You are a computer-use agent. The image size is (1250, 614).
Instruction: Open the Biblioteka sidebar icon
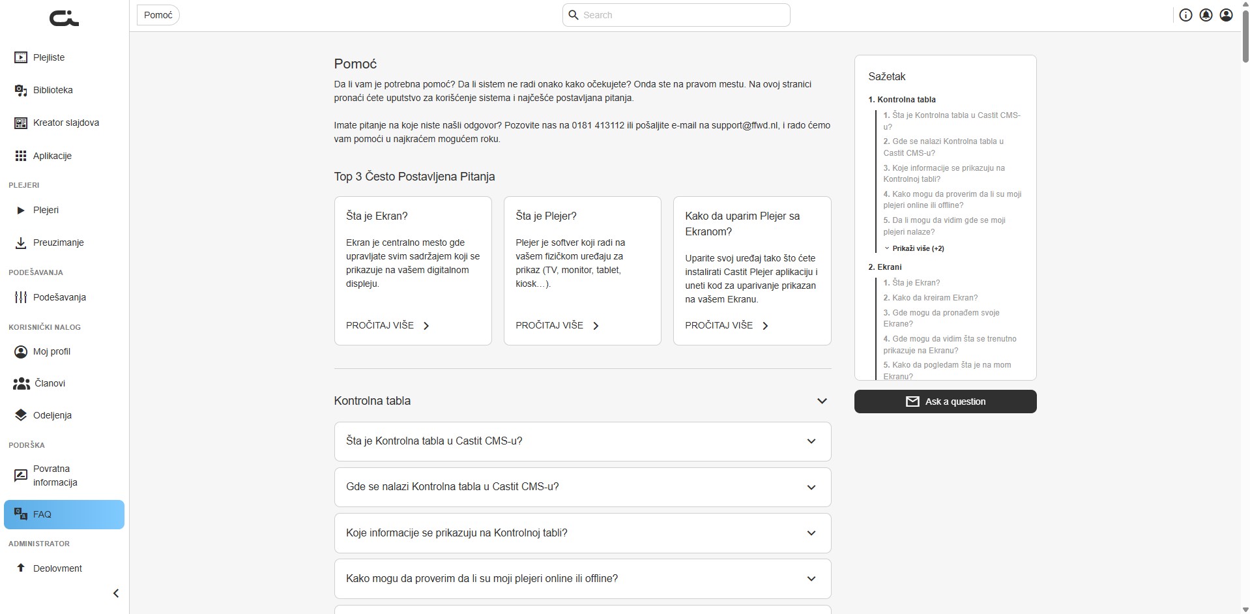tap(21, 90)
